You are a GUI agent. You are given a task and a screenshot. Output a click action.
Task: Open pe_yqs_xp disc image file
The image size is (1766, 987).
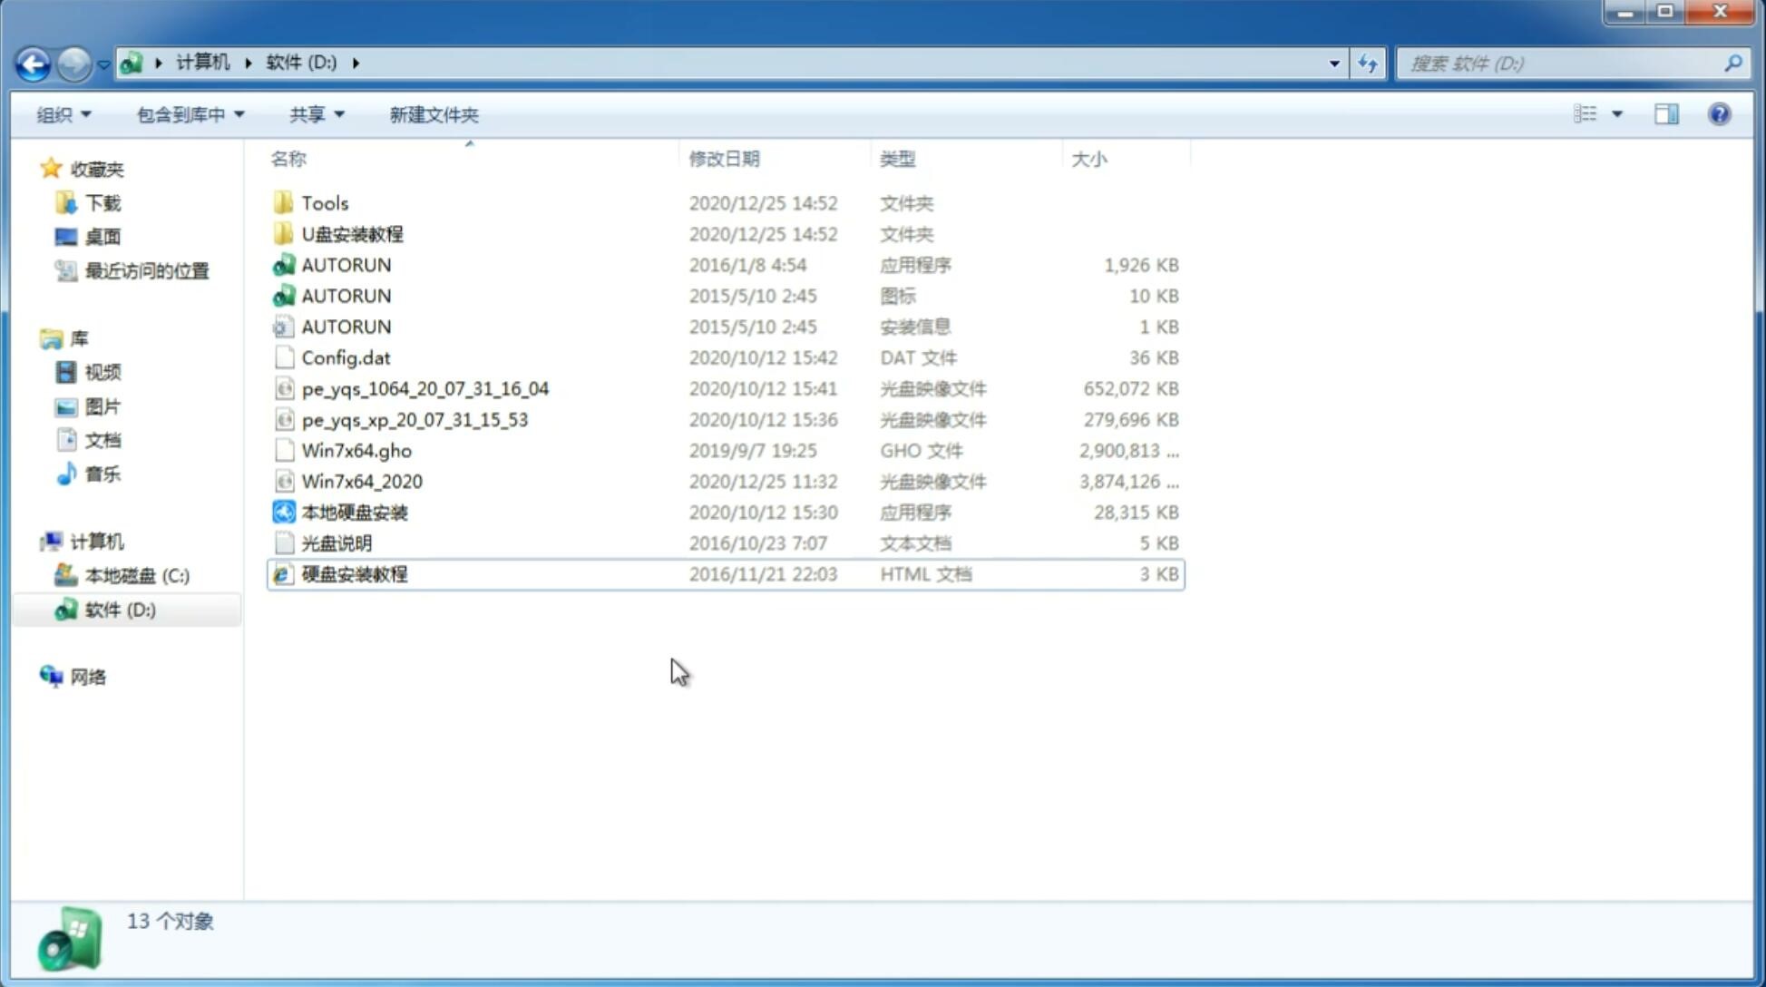click(x=415, y=418)
